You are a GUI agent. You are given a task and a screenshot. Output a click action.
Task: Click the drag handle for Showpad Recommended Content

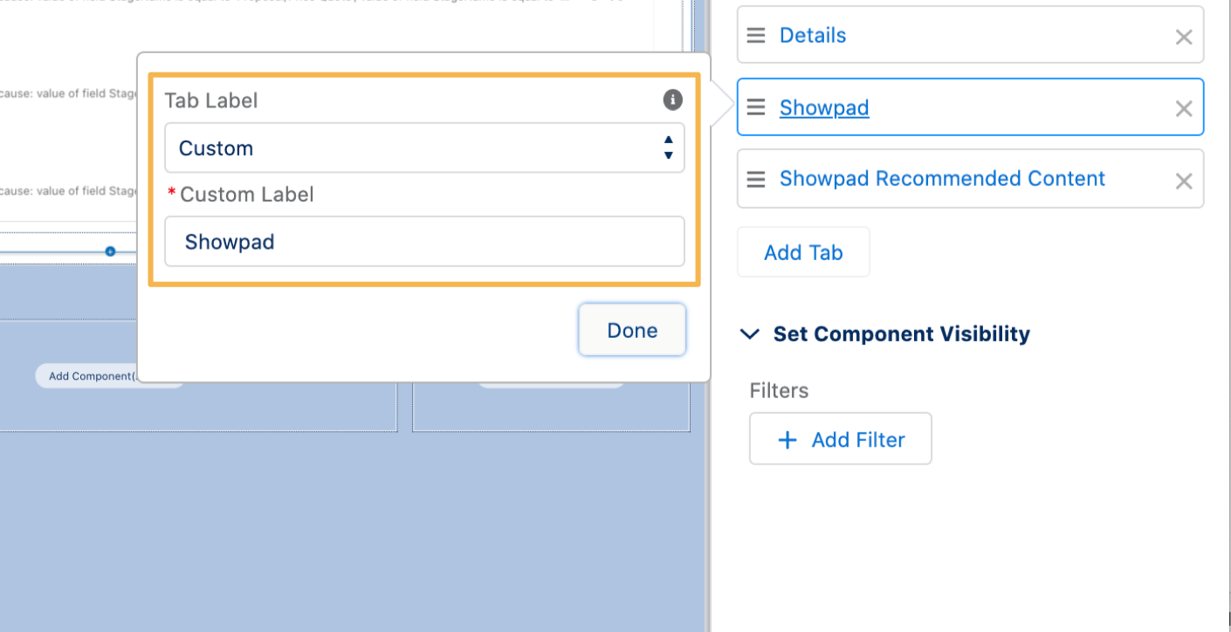pyautogui.click(x=754, y=178)
